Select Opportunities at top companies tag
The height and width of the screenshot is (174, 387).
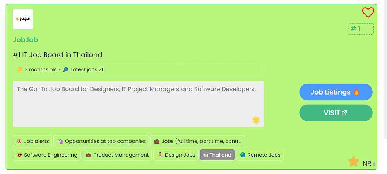pyautogui.click(x=101, y=141)
